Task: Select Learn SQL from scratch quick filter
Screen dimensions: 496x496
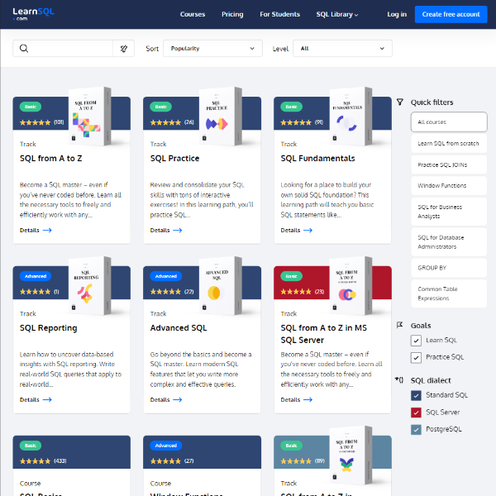Action: tap(449, 143)
